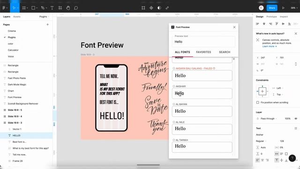300x169 pixels.
Task: Select the Frame tool
Action: click(x=24, y=8)
